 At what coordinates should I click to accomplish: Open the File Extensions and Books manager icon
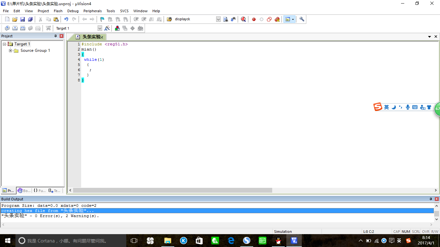(117, 28)
